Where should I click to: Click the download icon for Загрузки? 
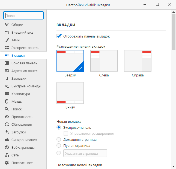[x=7, y=132]
